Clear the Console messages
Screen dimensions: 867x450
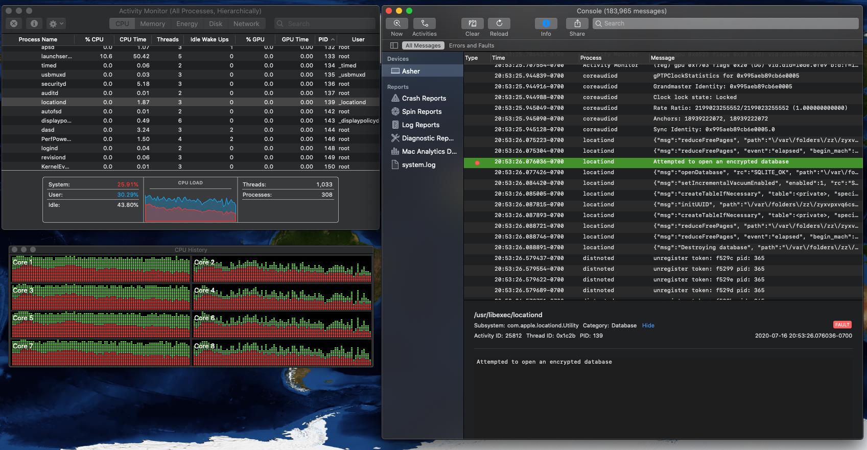pyautogui.click(x=472, y=23)
